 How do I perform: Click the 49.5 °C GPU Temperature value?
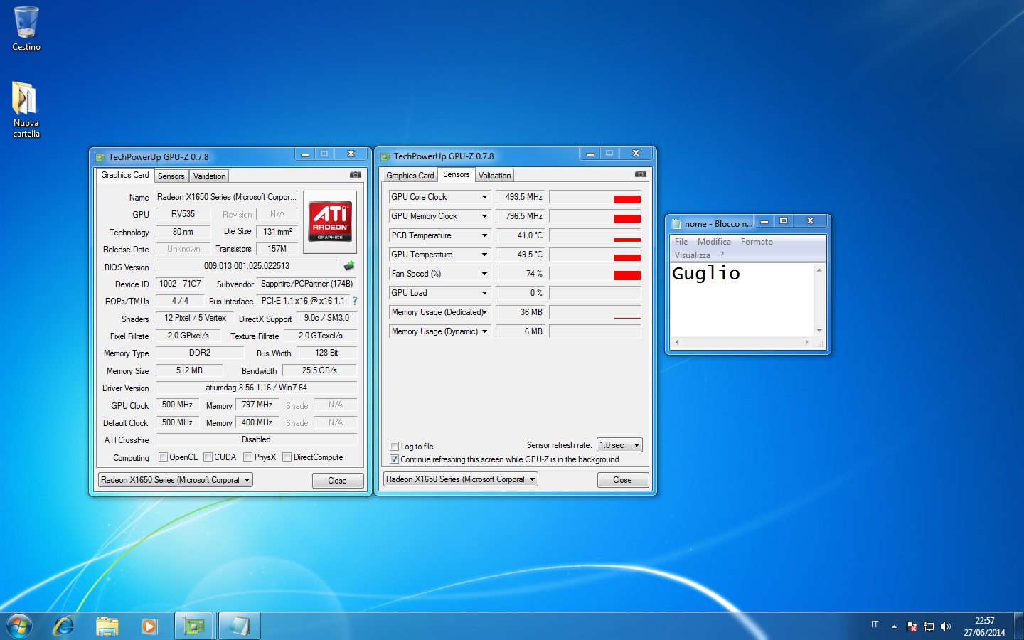pyautogui.click(x=520, y=255)
